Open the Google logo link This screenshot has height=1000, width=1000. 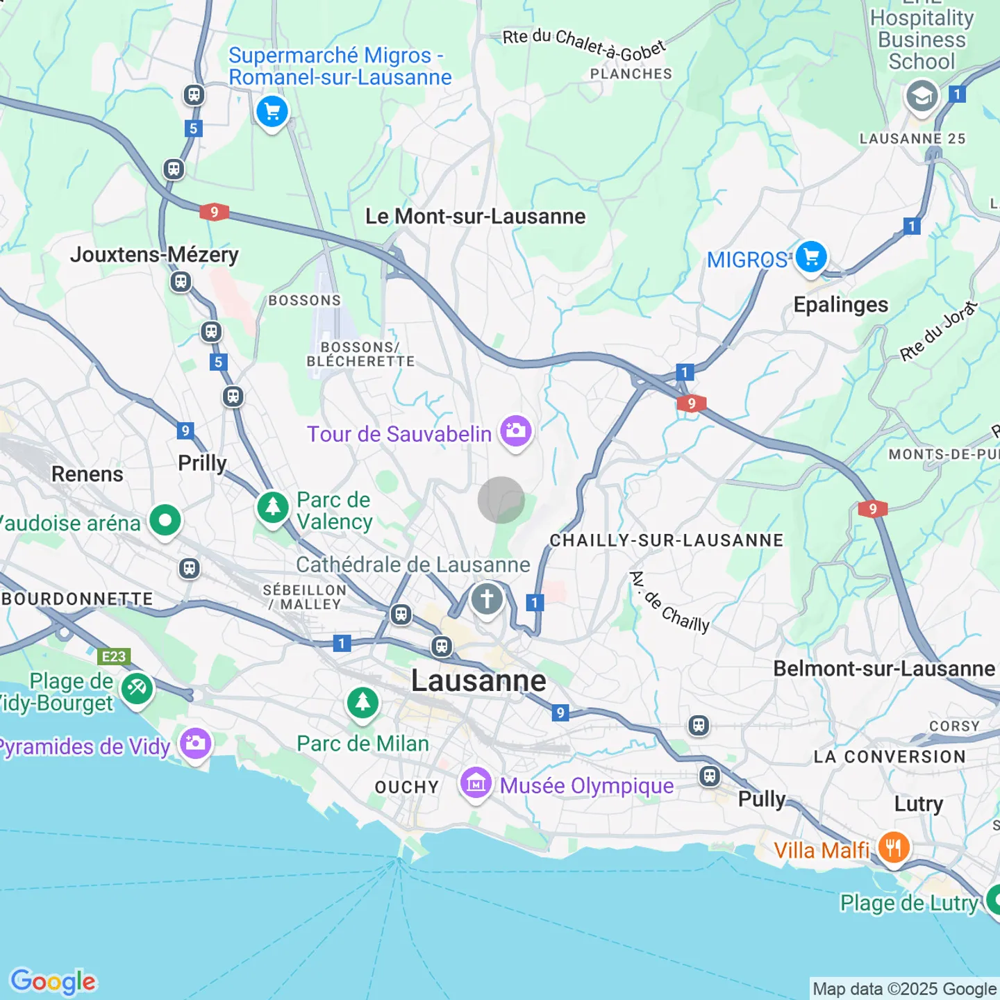pyautogui.click(x=53, y=981)
